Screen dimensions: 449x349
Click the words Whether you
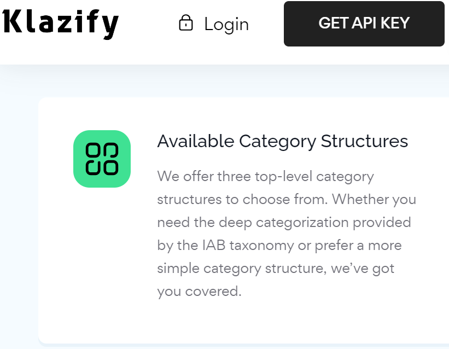point(374,200)
